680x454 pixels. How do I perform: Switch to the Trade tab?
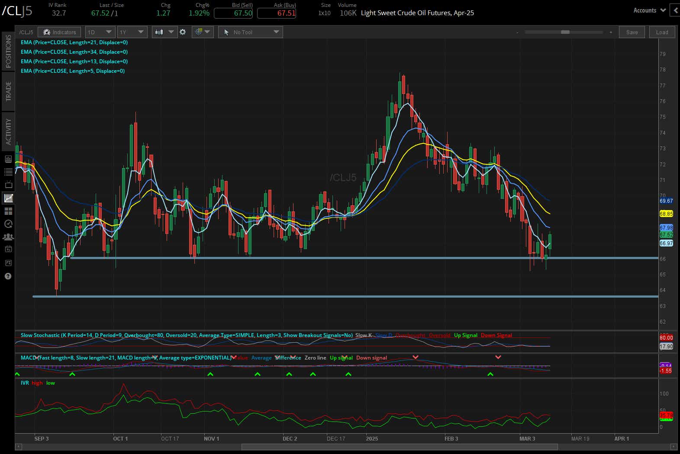tap(8, 91)
